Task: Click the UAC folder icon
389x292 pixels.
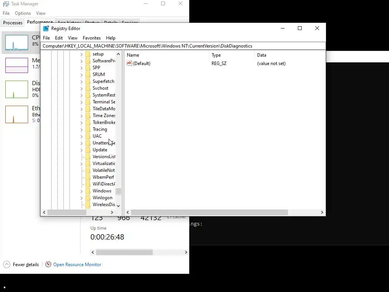Action: click(88, 136)
